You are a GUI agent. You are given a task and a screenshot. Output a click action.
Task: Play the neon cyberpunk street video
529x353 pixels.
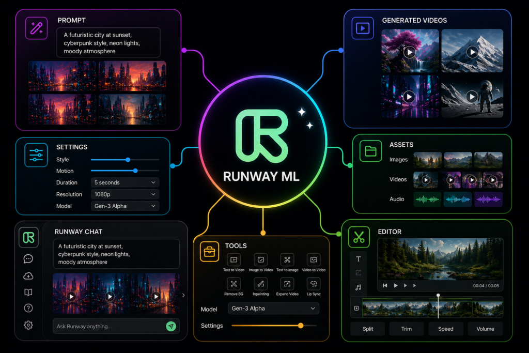click(409, 97)
